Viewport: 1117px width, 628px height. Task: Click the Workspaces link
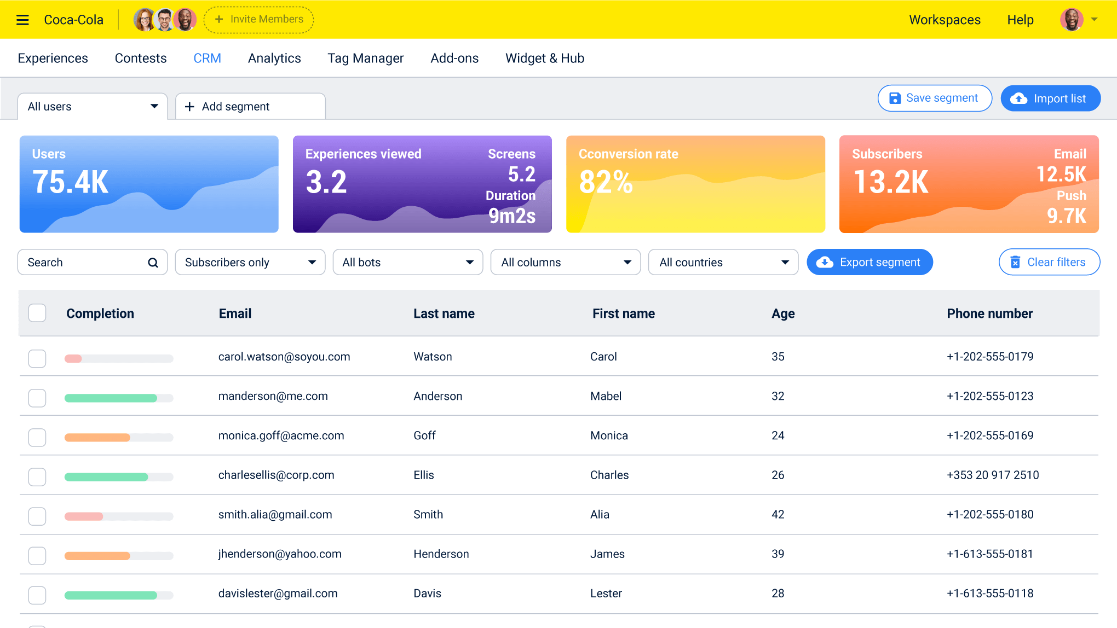(x=945, y=20)
